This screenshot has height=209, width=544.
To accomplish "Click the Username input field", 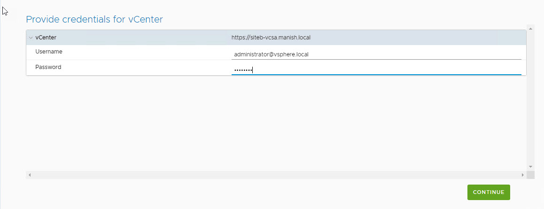I will click(376, 54).
